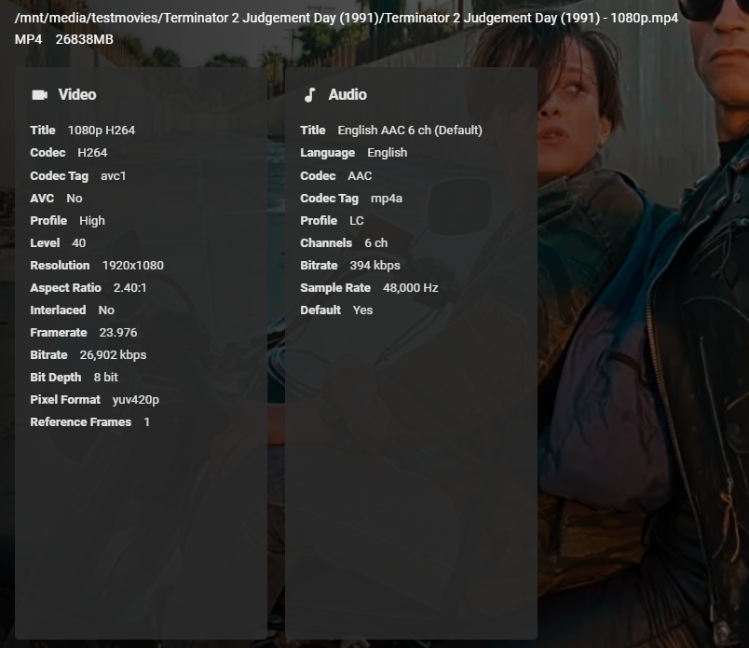Screen dimensions: 749x648
Task: Select sample rate 48,000 Hz
Action: coord(410,288)
